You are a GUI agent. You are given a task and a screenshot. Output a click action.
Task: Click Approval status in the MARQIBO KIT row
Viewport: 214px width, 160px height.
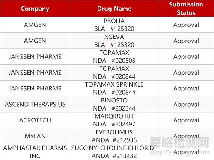pyautogui.click(x=186, y=120)
